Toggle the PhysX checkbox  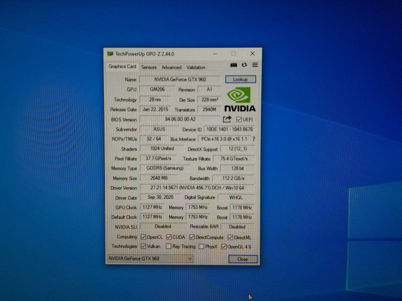coord(202,246)
